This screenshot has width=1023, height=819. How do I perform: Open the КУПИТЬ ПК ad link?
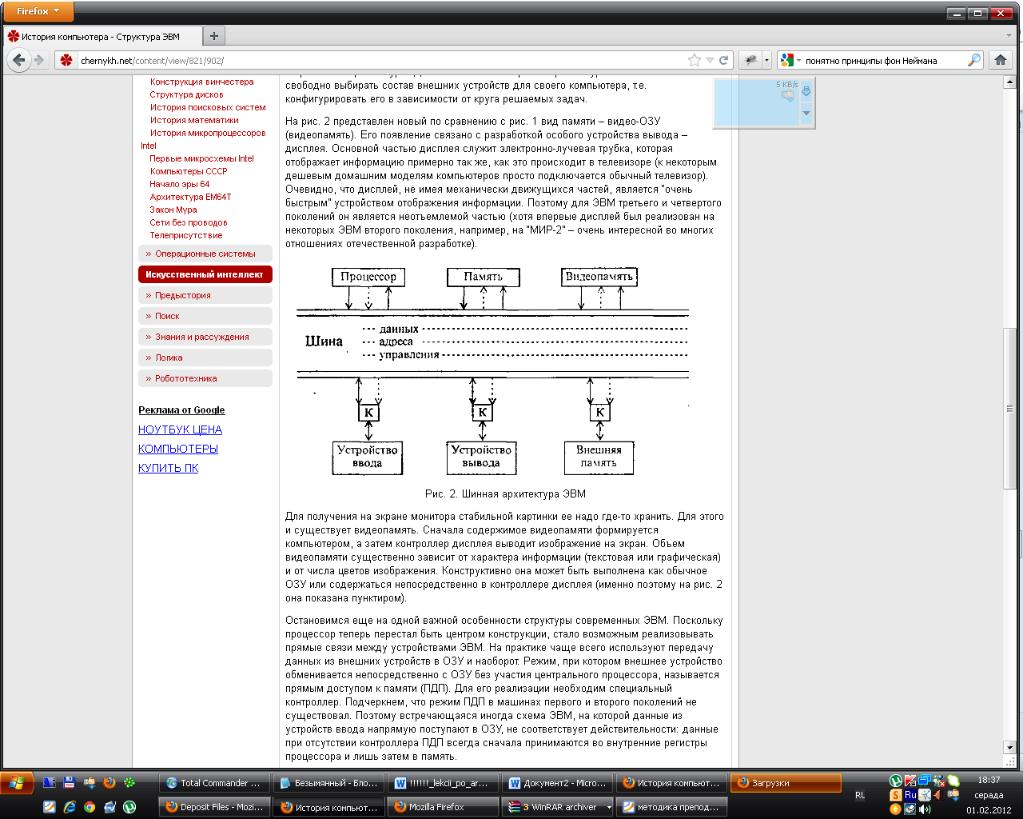pyautogui.click(x=168, y=468)
